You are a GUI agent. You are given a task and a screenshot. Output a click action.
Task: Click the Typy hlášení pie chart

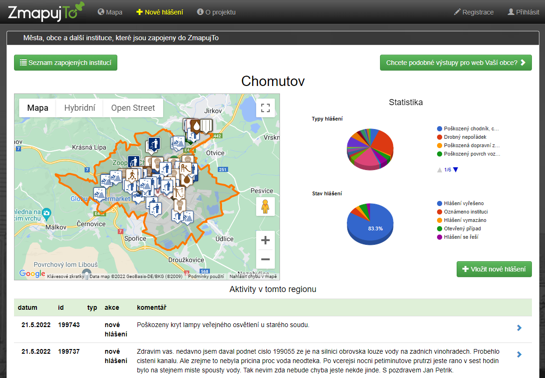[x=370, y=149]
